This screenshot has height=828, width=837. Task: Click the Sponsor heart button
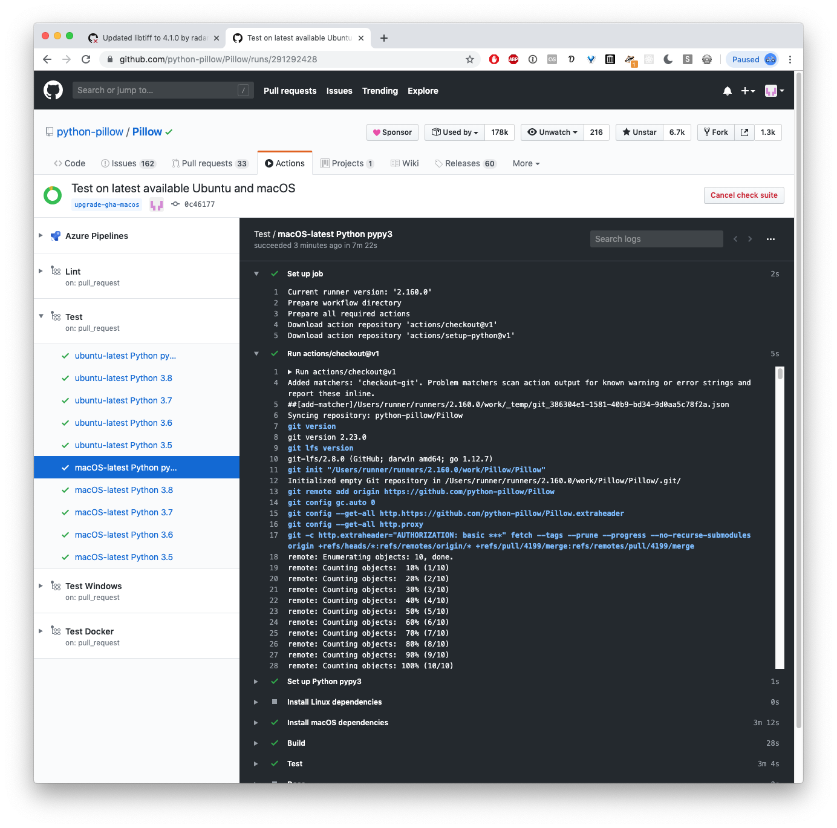[392, 132]
